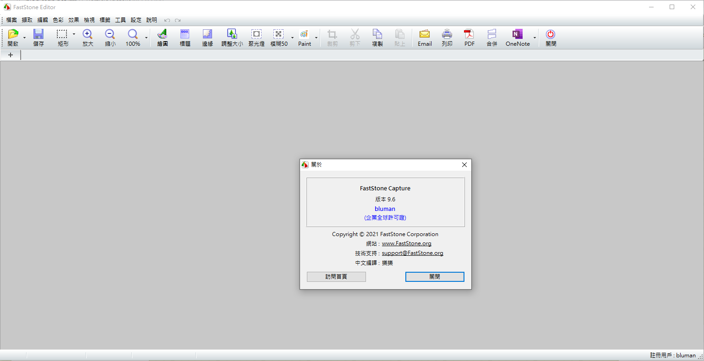Screen dimensions: 704x361
Task: Click the www.FastStone.org website link
Action: 406,243
